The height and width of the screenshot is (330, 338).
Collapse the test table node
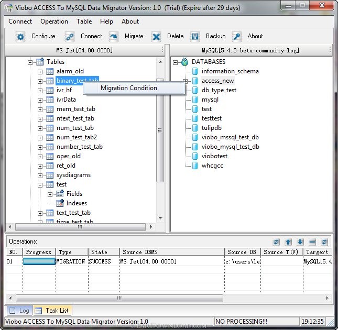click(x=40, y=185)
